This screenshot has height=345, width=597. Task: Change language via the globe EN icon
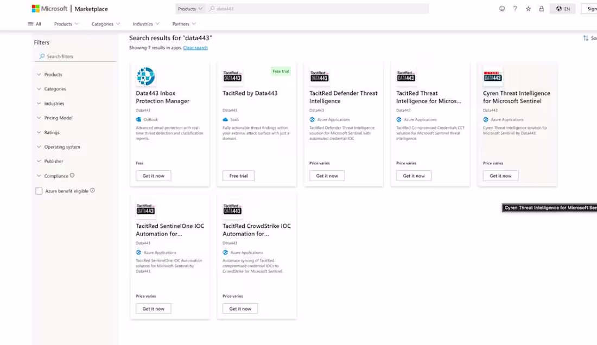coord(562,8)
